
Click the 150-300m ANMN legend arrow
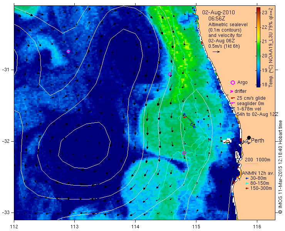click(246, 189)
